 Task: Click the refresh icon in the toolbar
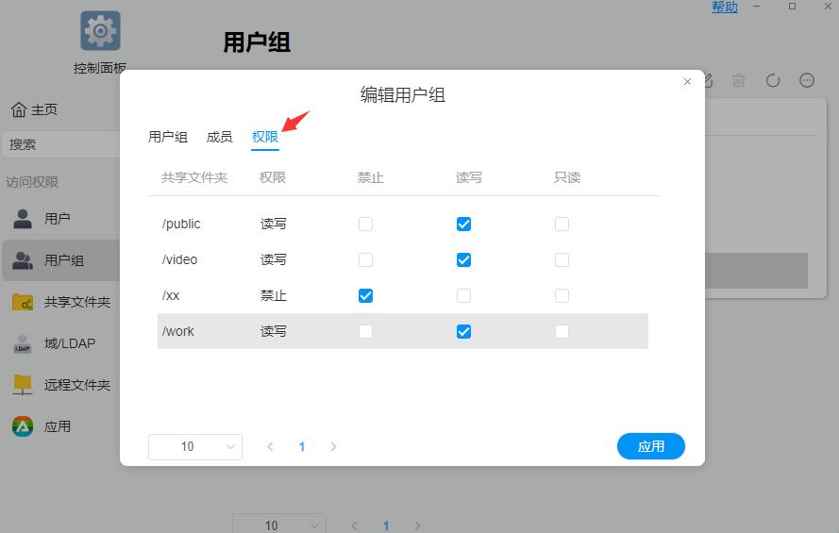tap(773, 80)
